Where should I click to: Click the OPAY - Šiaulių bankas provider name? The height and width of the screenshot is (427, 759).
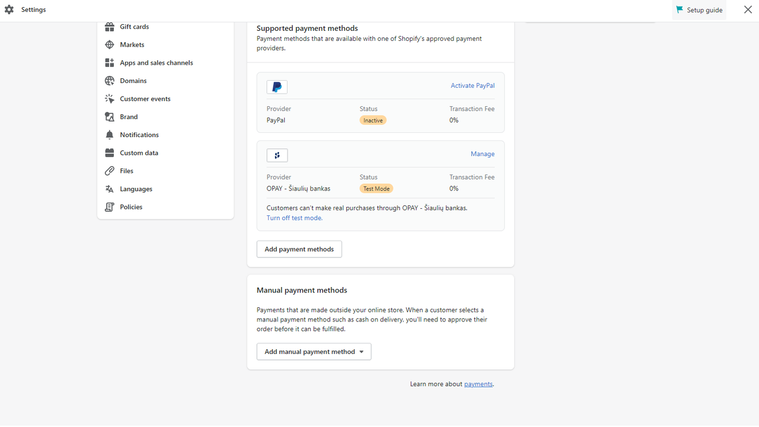298,189
